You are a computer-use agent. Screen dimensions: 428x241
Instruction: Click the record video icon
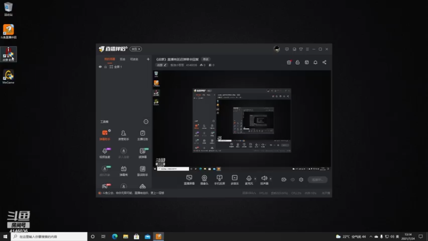284,179
